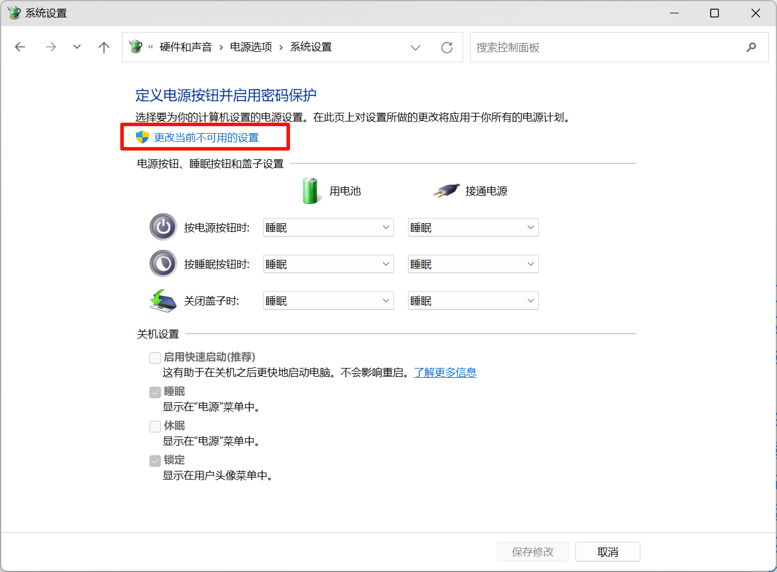The image size is (777, 572).
Task: Navigate to 电源选项 in the breadcrumb
Action: [x=250, y=47]
